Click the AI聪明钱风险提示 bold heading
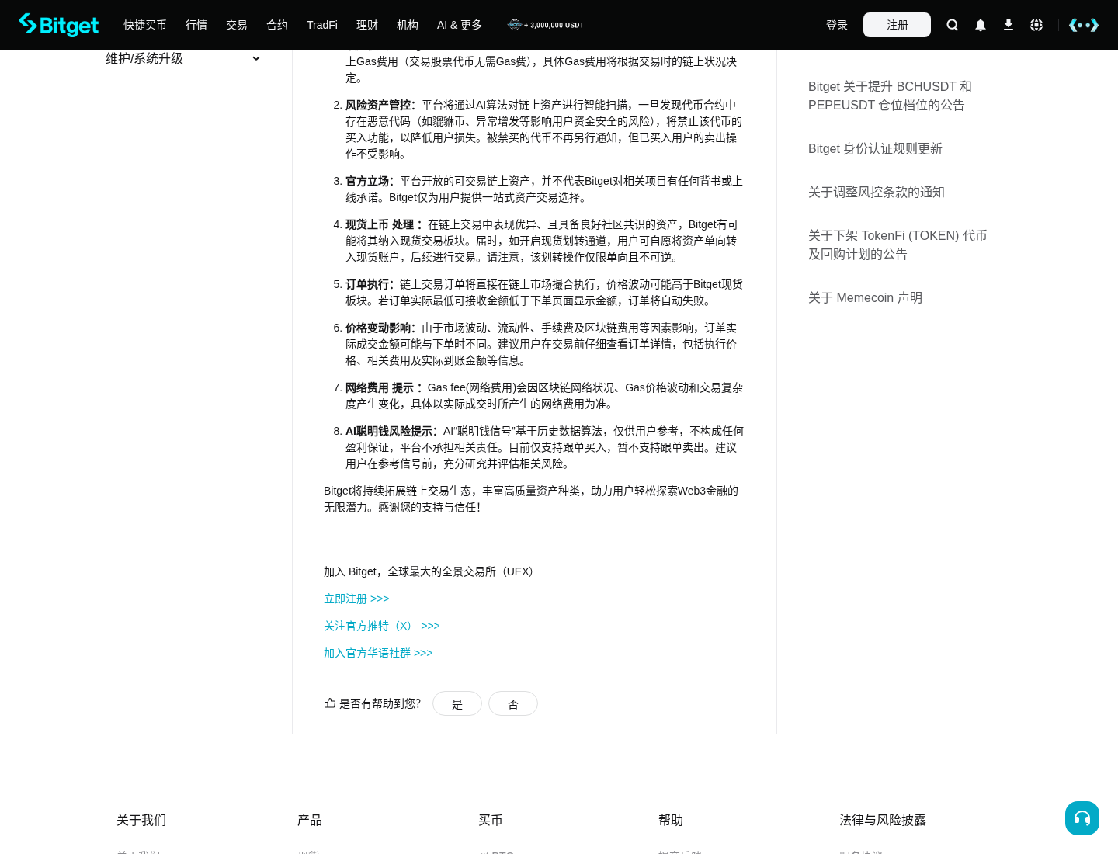The height and width of the screenshot is (854, 1118). click(392, 431)
